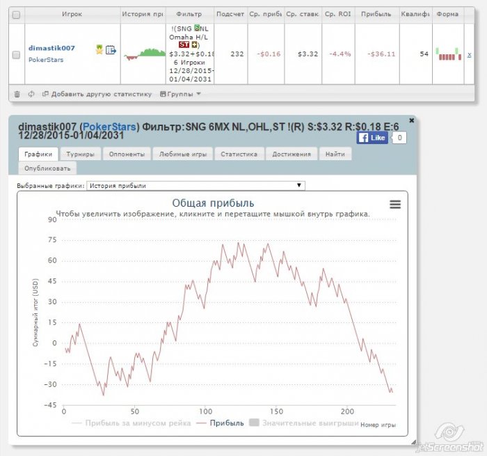Click the -$36.11 profit value
The width and height of the screenshot is (487, 456).
(x=381, y=54)
